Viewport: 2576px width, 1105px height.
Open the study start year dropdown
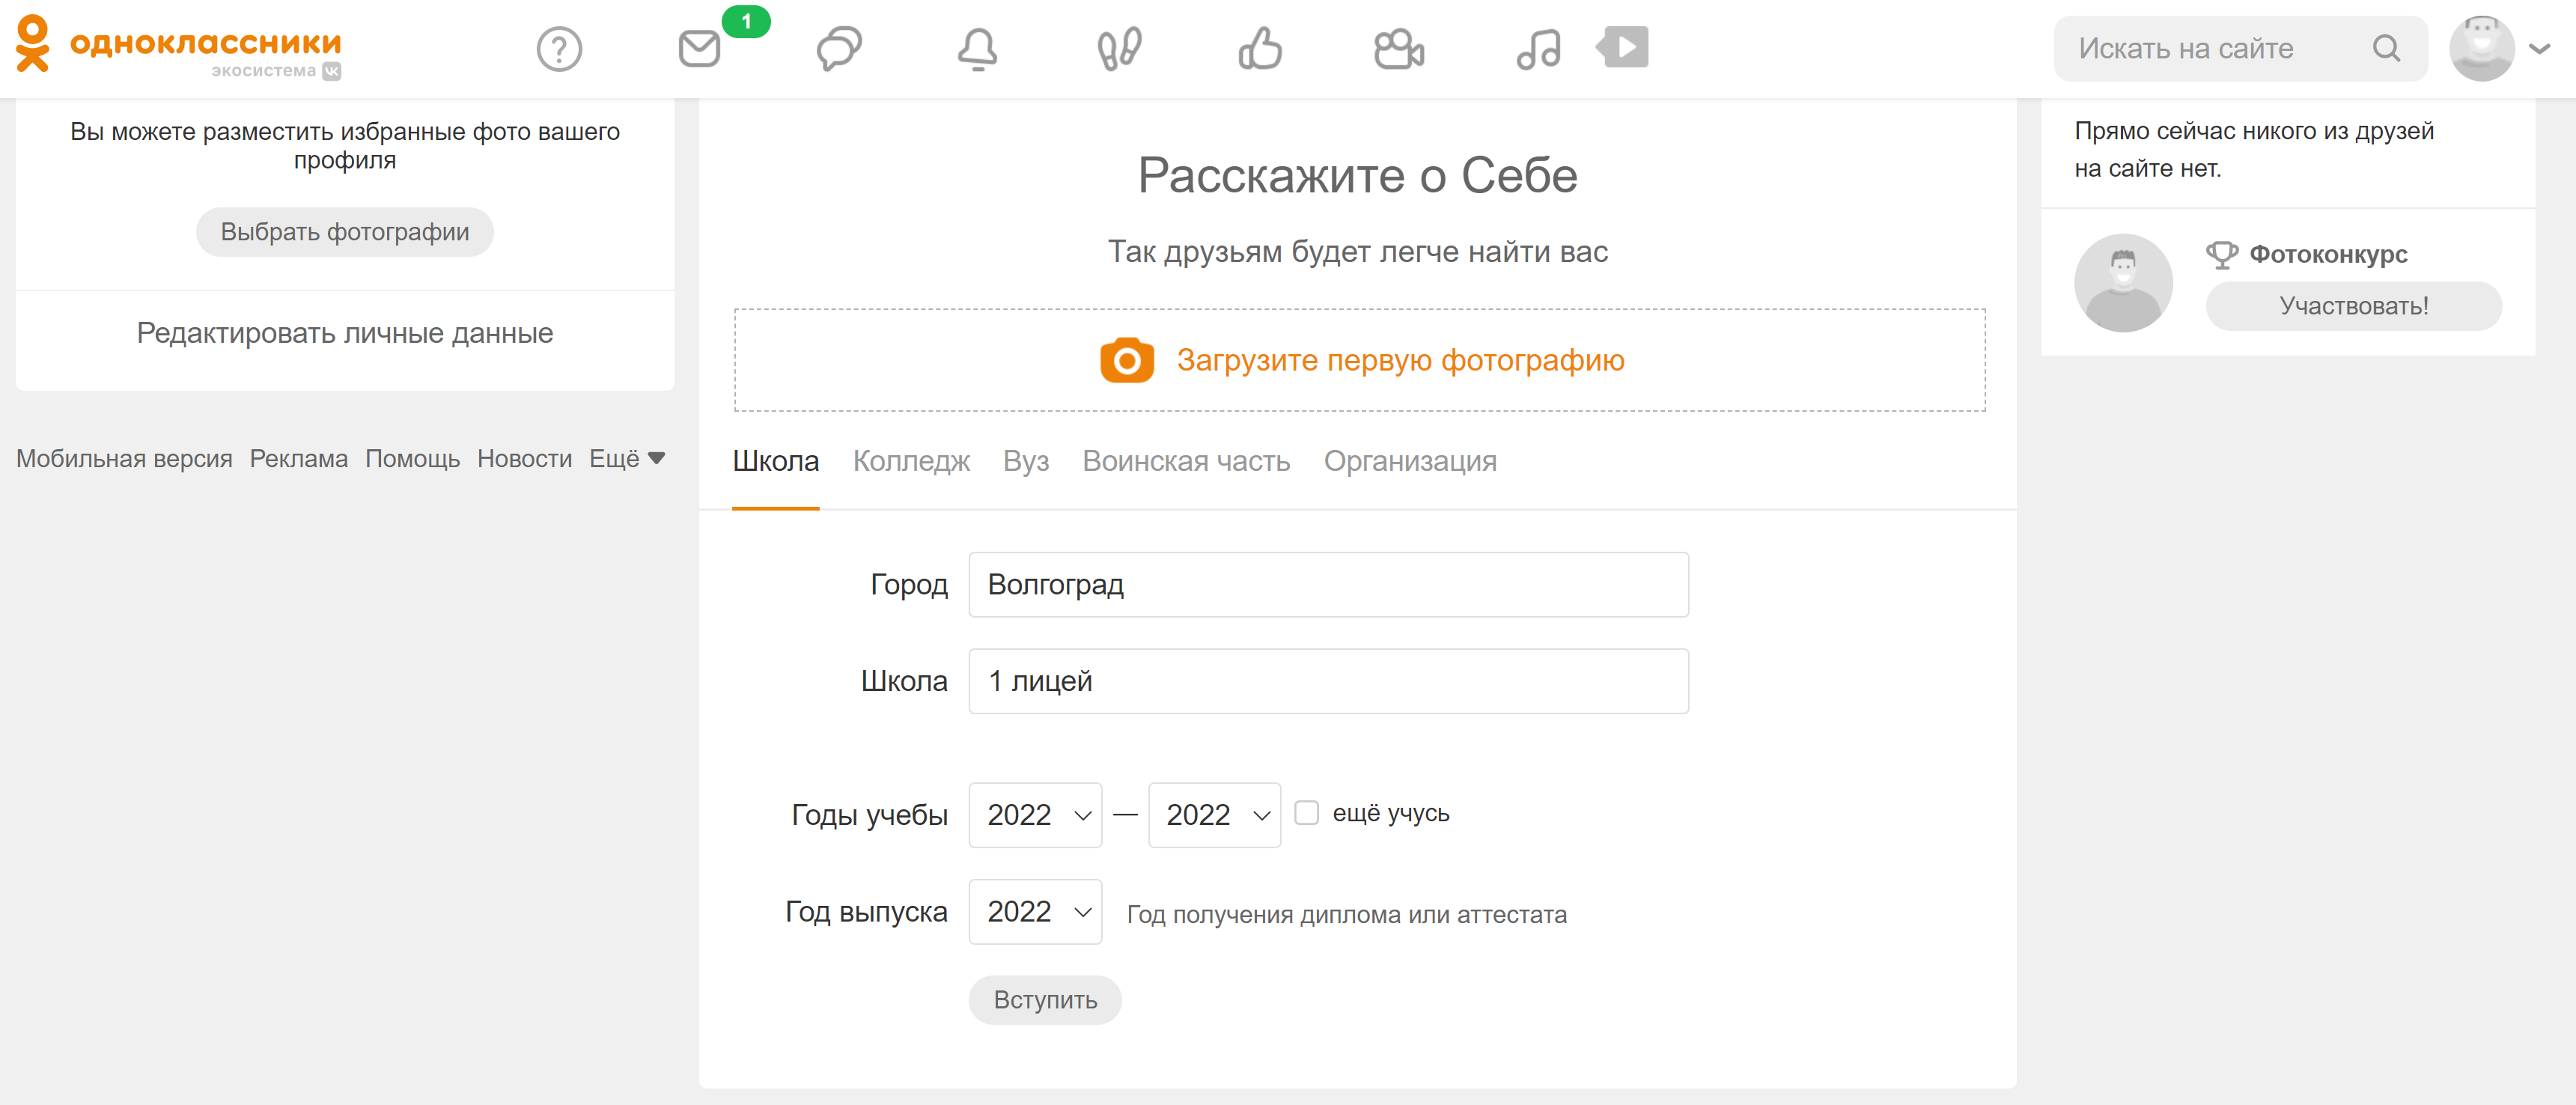(1035, 815)
